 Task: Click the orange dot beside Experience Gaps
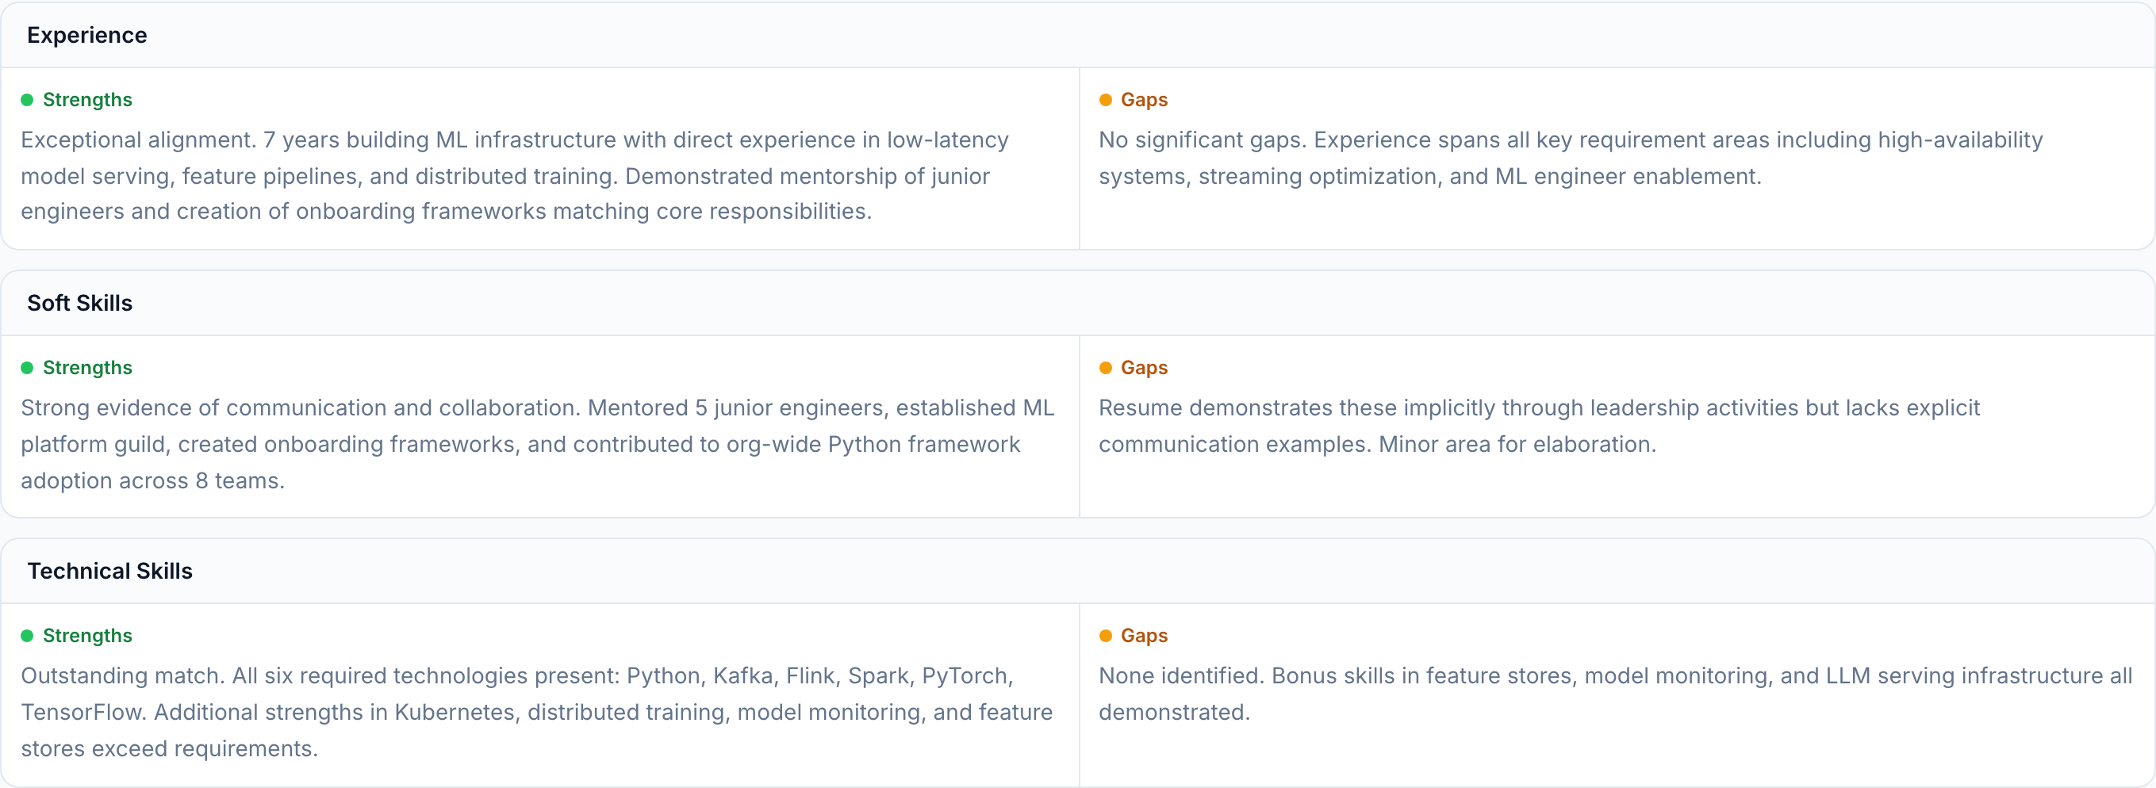tap(1105, 101)
